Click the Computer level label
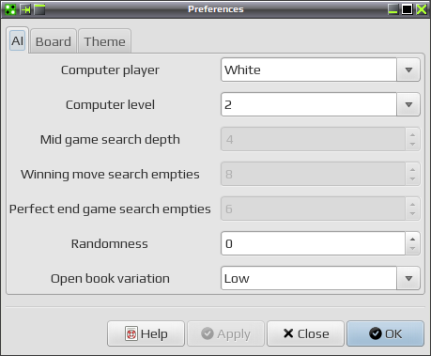Screen dimensions: 431x356 (110, 105)
